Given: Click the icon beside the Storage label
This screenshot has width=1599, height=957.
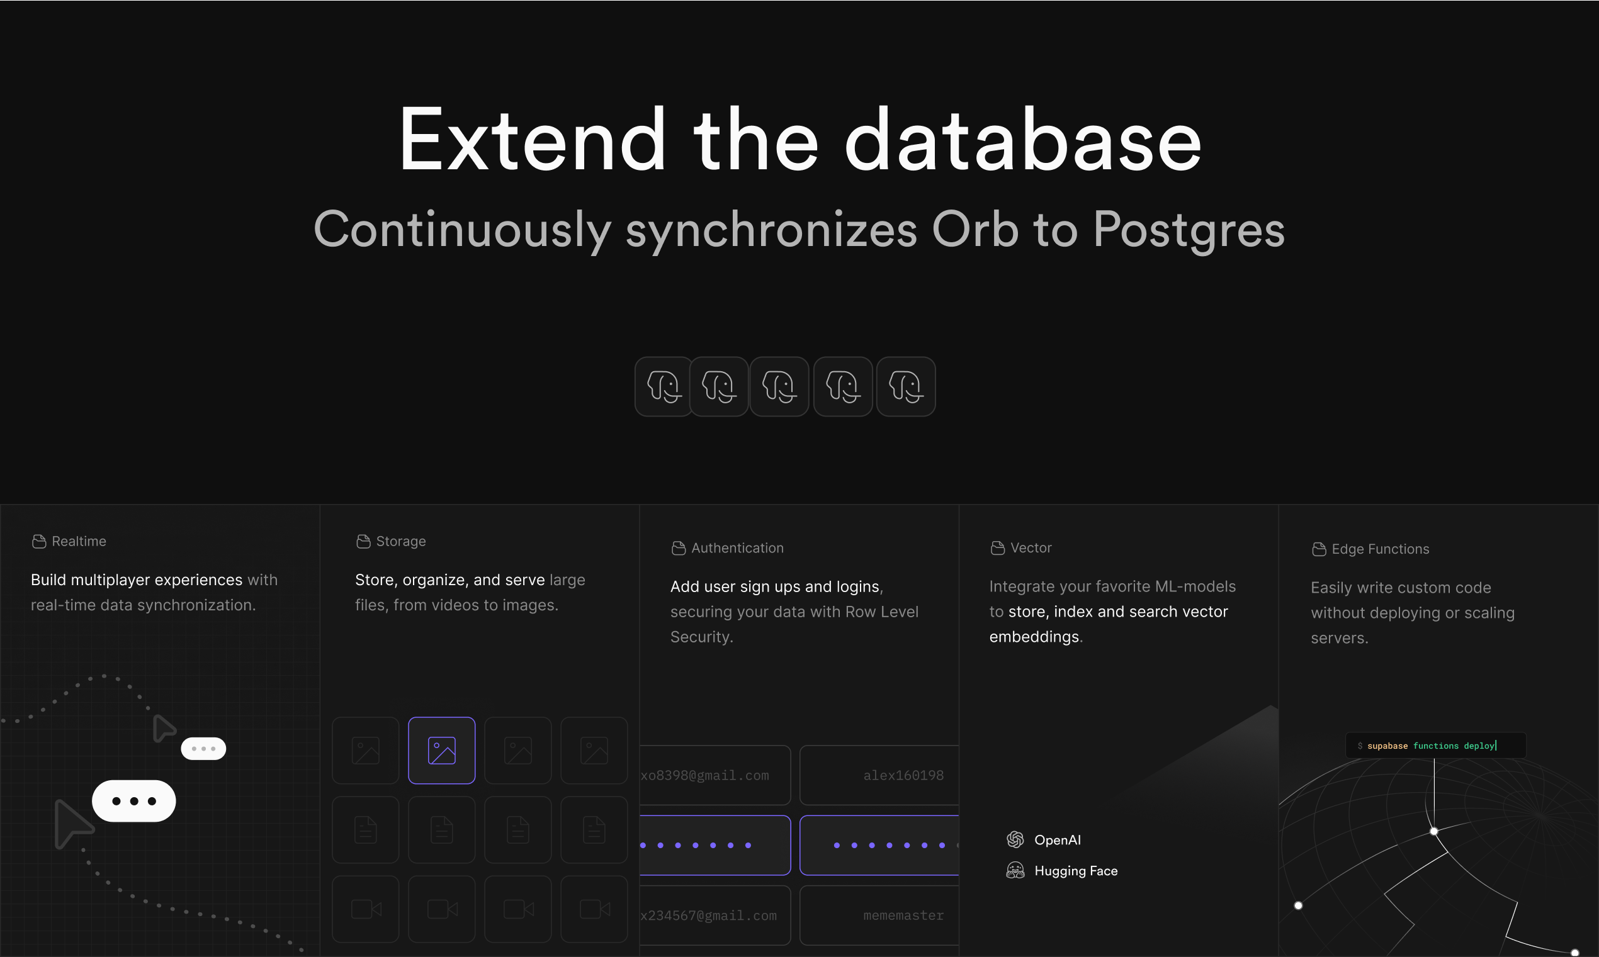Looking at the screenshot, I should [363, 541].
